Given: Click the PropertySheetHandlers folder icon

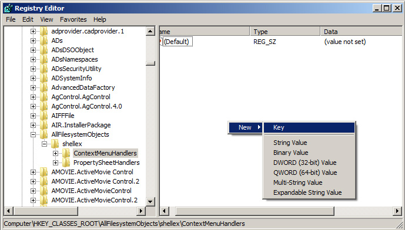Looking at the screenshot, I should pyautogui.click(x=66, y=163).
